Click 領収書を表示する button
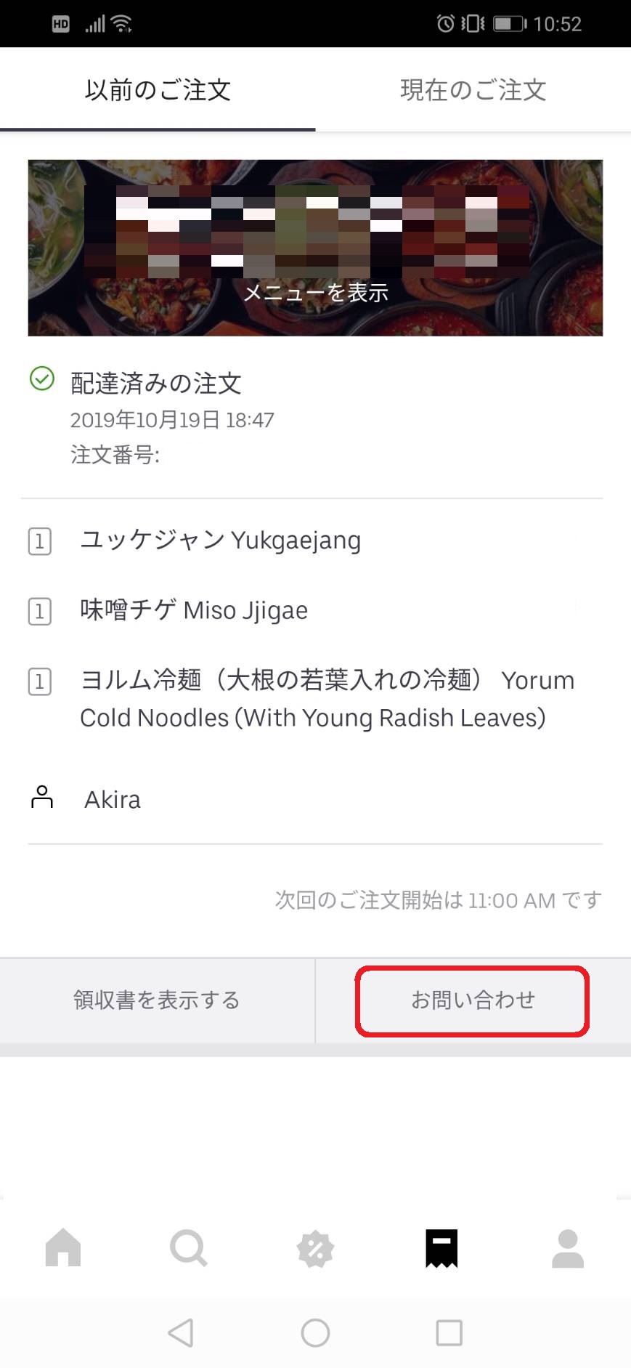Image resolution: width=631 pixels, height=1368 pixels. (x=157, y=1000)
